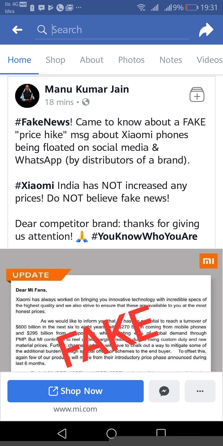The image size is (223, 446).
Task: Tap the magnifying glass search icon
Action: pos(42,30)
